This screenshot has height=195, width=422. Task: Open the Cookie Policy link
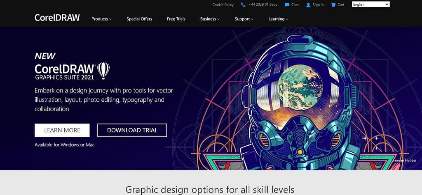point(223,5)
